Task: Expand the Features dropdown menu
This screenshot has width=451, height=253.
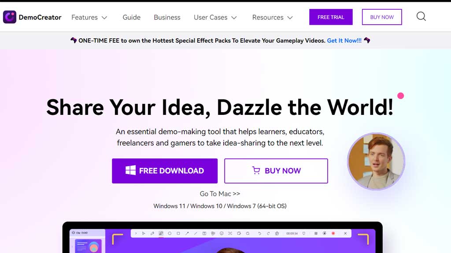Action: pos(89,17)
